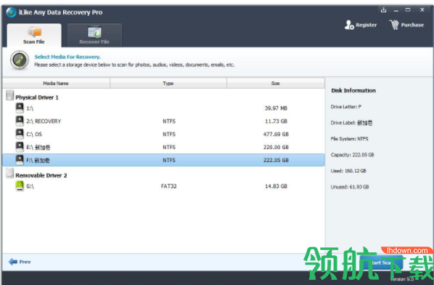
Task: Click the 477.69 GB size value
Action: [x=276, y=135]
